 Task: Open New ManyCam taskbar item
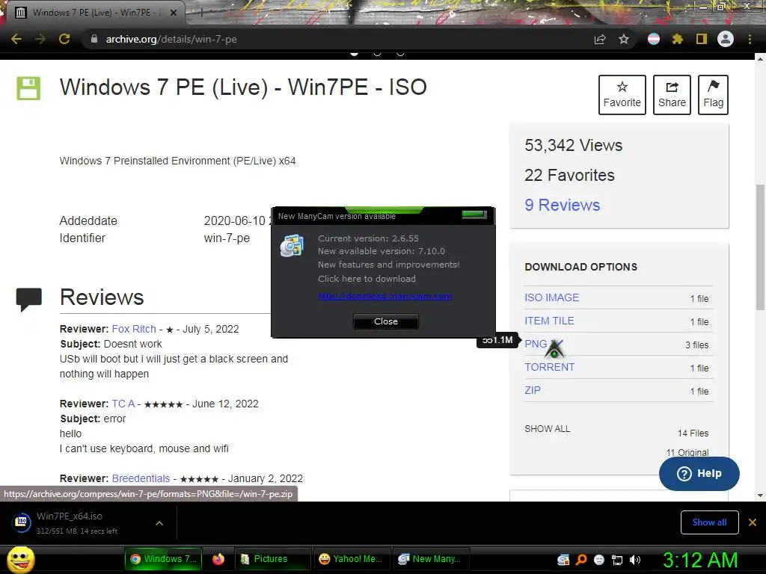[431, 559]
